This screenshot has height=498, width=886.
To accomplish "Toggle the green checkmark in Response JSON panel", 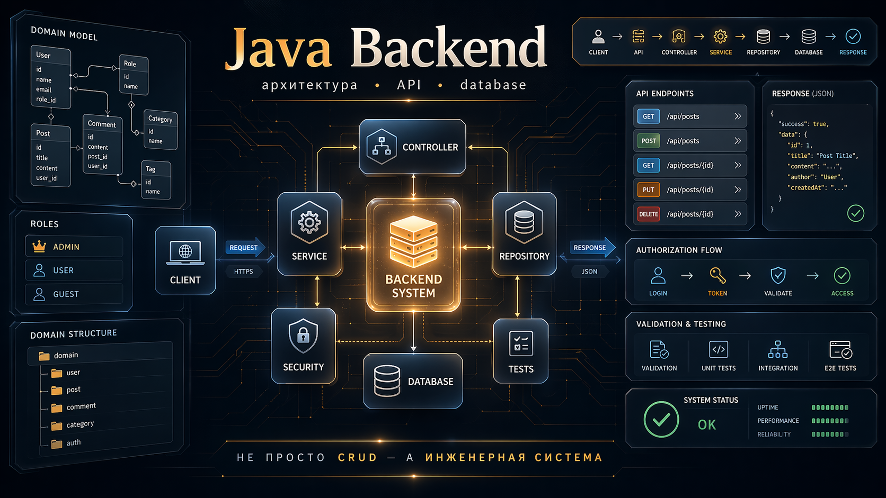I will coord(856,214).
